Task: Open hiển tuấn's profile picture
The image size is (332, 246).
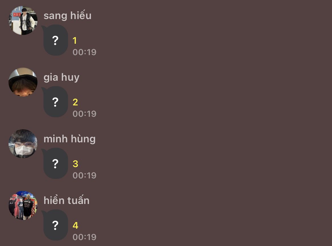Action: tap(23, 205)
